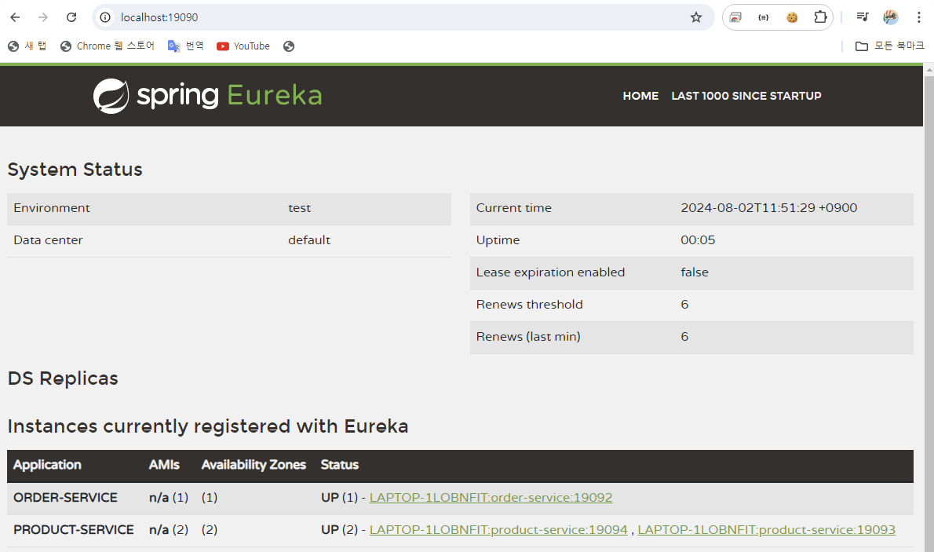Open the first extension icon in toolbar
The height and width of the screenshot is (552, 934).
(735, 17)
